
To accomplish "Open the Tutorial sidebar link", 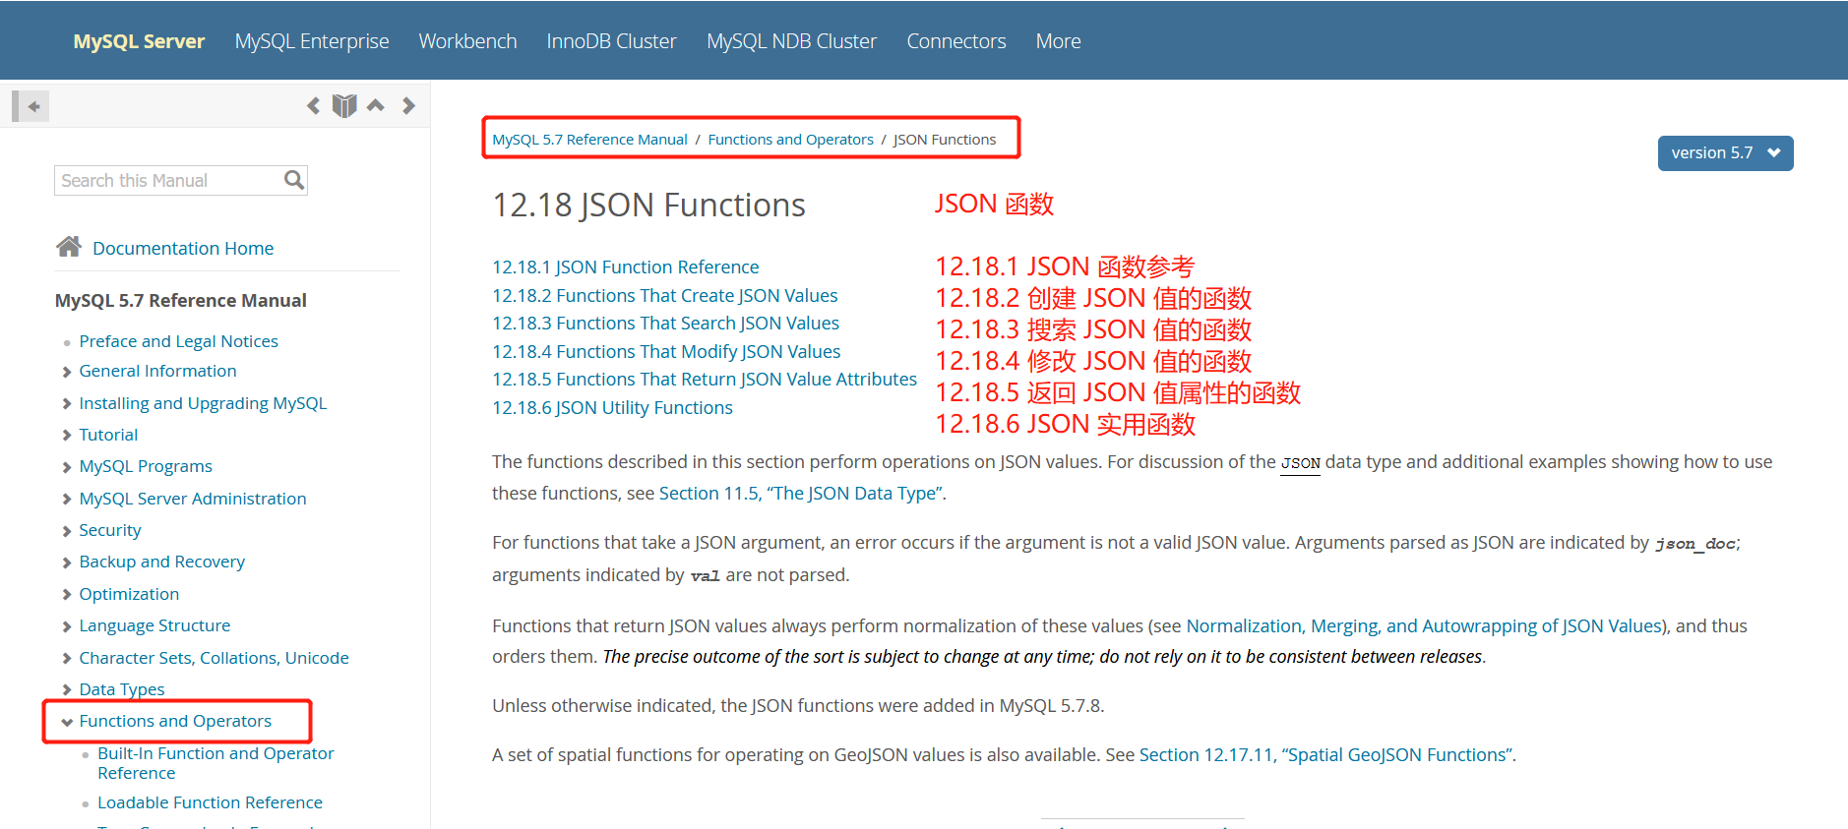I will point(108,435).
